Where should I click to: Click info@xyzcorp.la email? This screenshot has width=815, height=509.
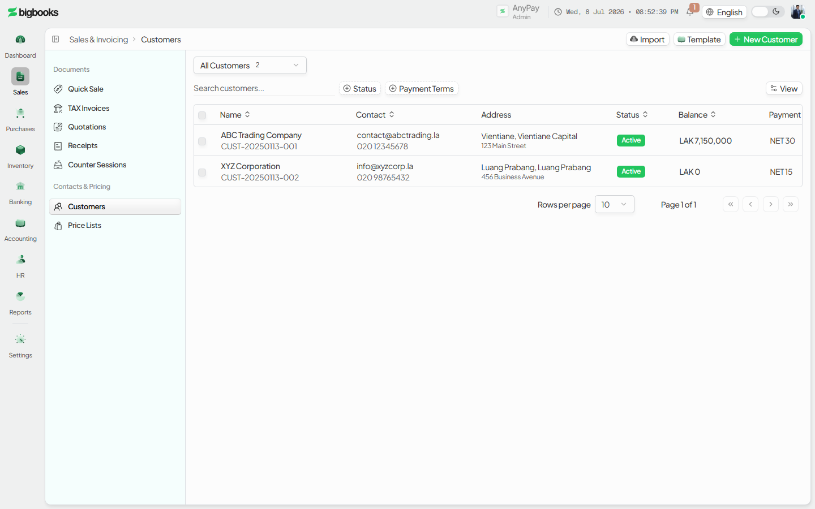point(385,166)
